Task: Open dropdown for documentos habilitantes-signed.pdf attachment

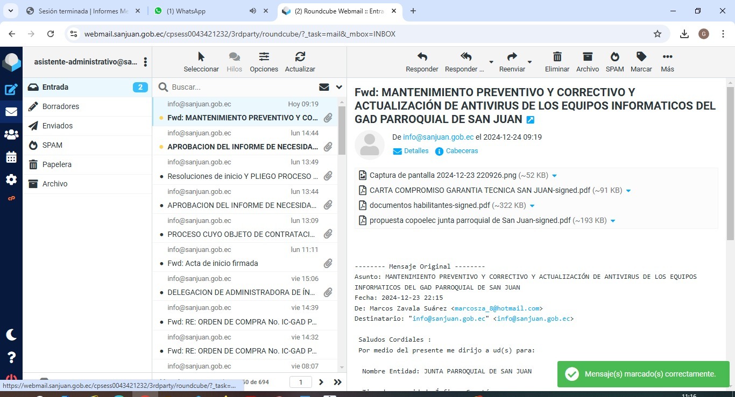Action: click(532, 206)
